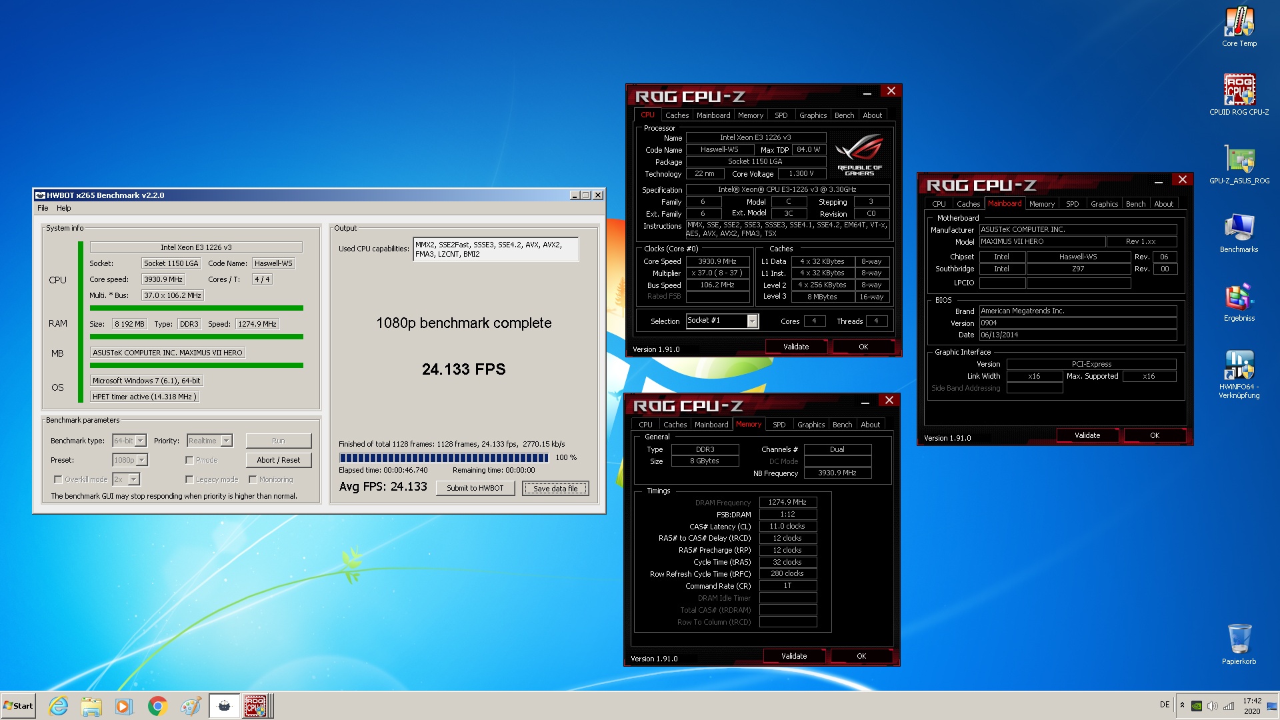Select HWBOT x265 taskbar button
1280x720 pixels.
224,706
